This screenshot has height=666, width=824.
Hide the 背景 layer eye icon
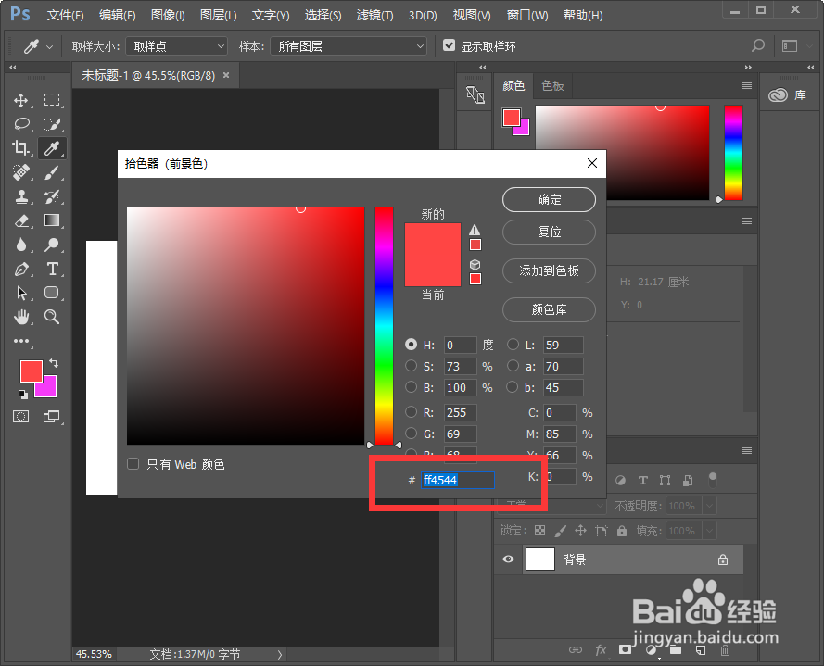(508, 559)
